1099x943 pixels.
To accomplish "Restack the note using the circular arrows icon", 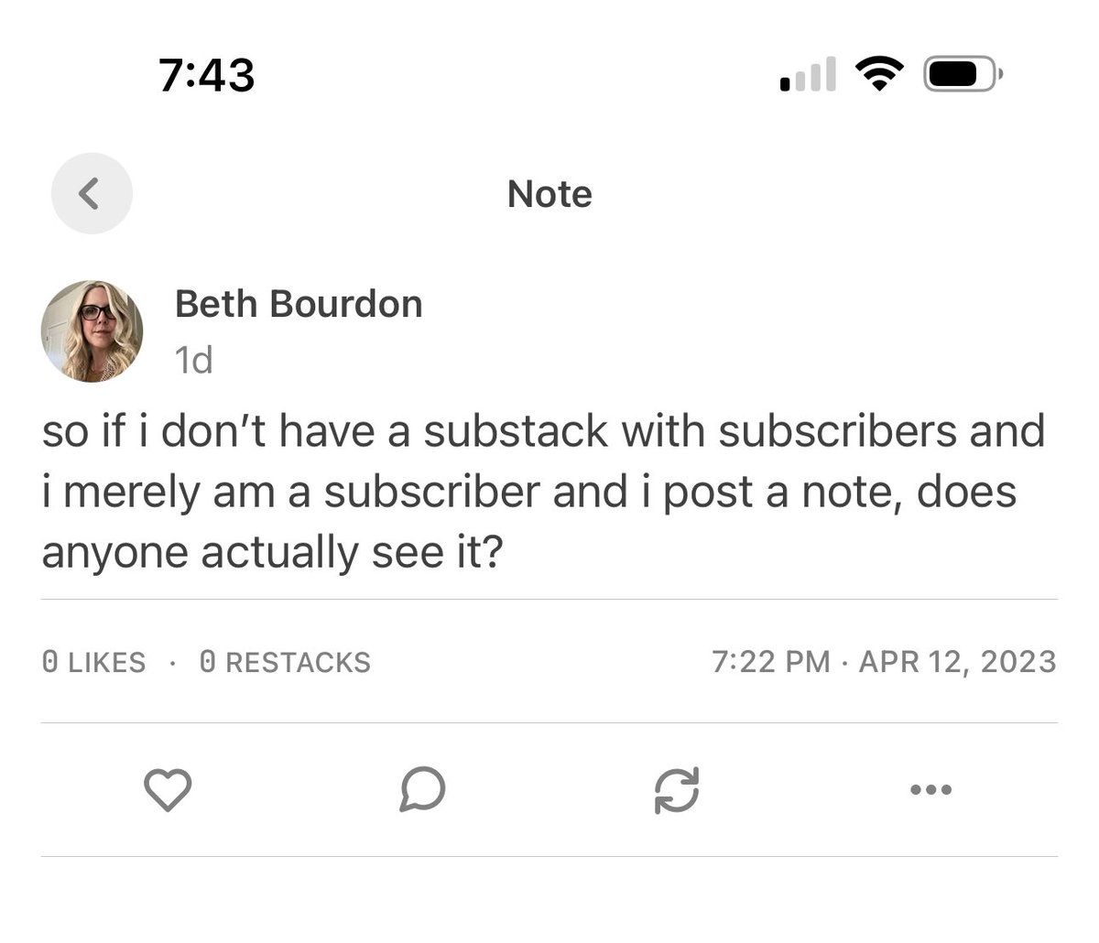I will point(677,789).
